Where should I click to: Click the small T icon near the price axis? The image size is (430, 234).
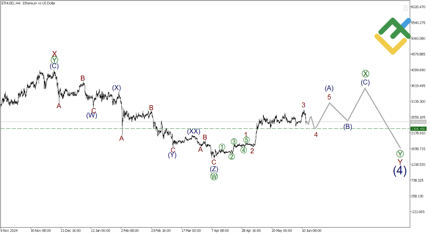[405, 8]
